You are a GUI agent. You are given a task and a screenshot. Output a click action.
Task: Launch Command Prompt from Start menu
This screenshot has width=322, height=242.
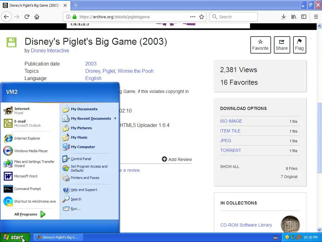(x=30, y=189)
